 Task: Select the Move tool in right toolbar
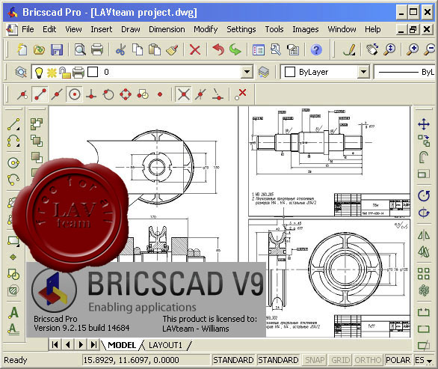[x=424, y=124]
